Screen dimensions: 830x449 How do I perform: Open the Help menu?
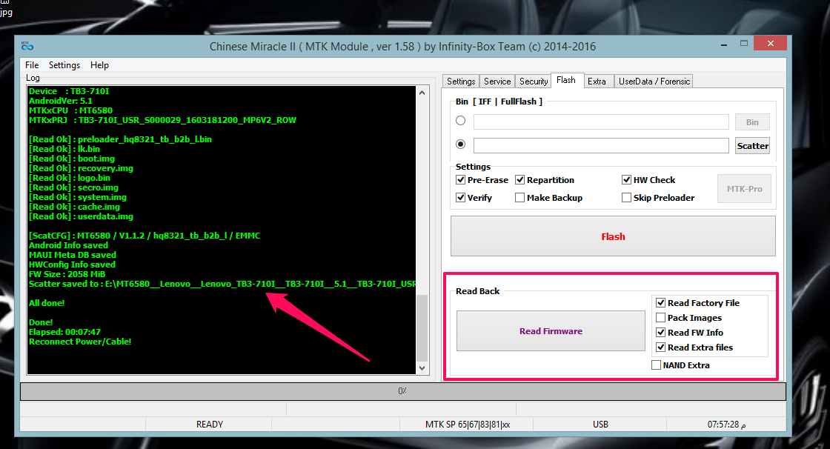(99, 65)
